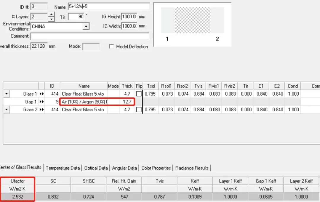Expand the Glass 2 row dropdown arrow
Viewport: 320px width, 202px height.
point(7,110)
